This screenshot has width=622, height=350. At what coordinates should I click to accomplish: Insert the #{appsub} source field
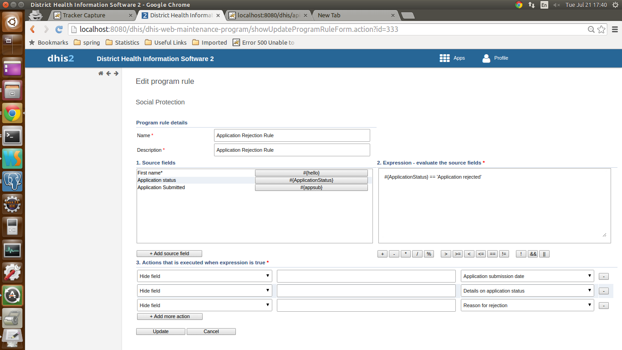[x=311, y=188]
